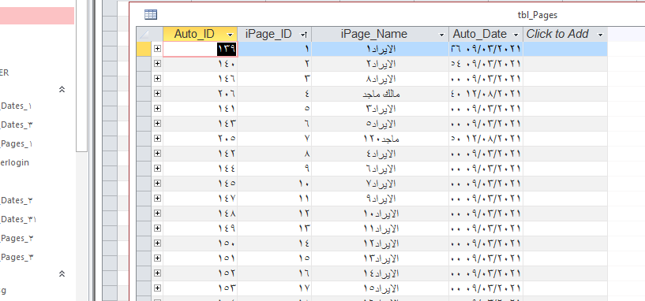Click the iPage_ID cell ١٧
The image size is (645, 301).
(x=275, y=288)
